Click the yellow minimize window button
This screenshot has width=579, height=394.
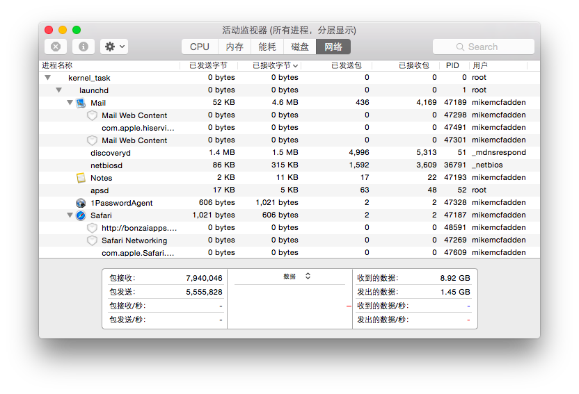(63, 30)
